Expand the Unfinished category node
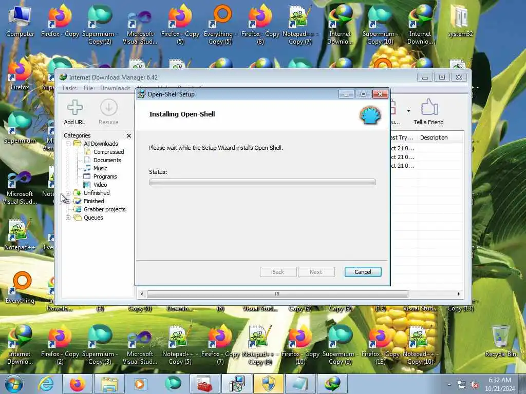The image size is (526, 394). pyautogui.click(x=68, y=193)
